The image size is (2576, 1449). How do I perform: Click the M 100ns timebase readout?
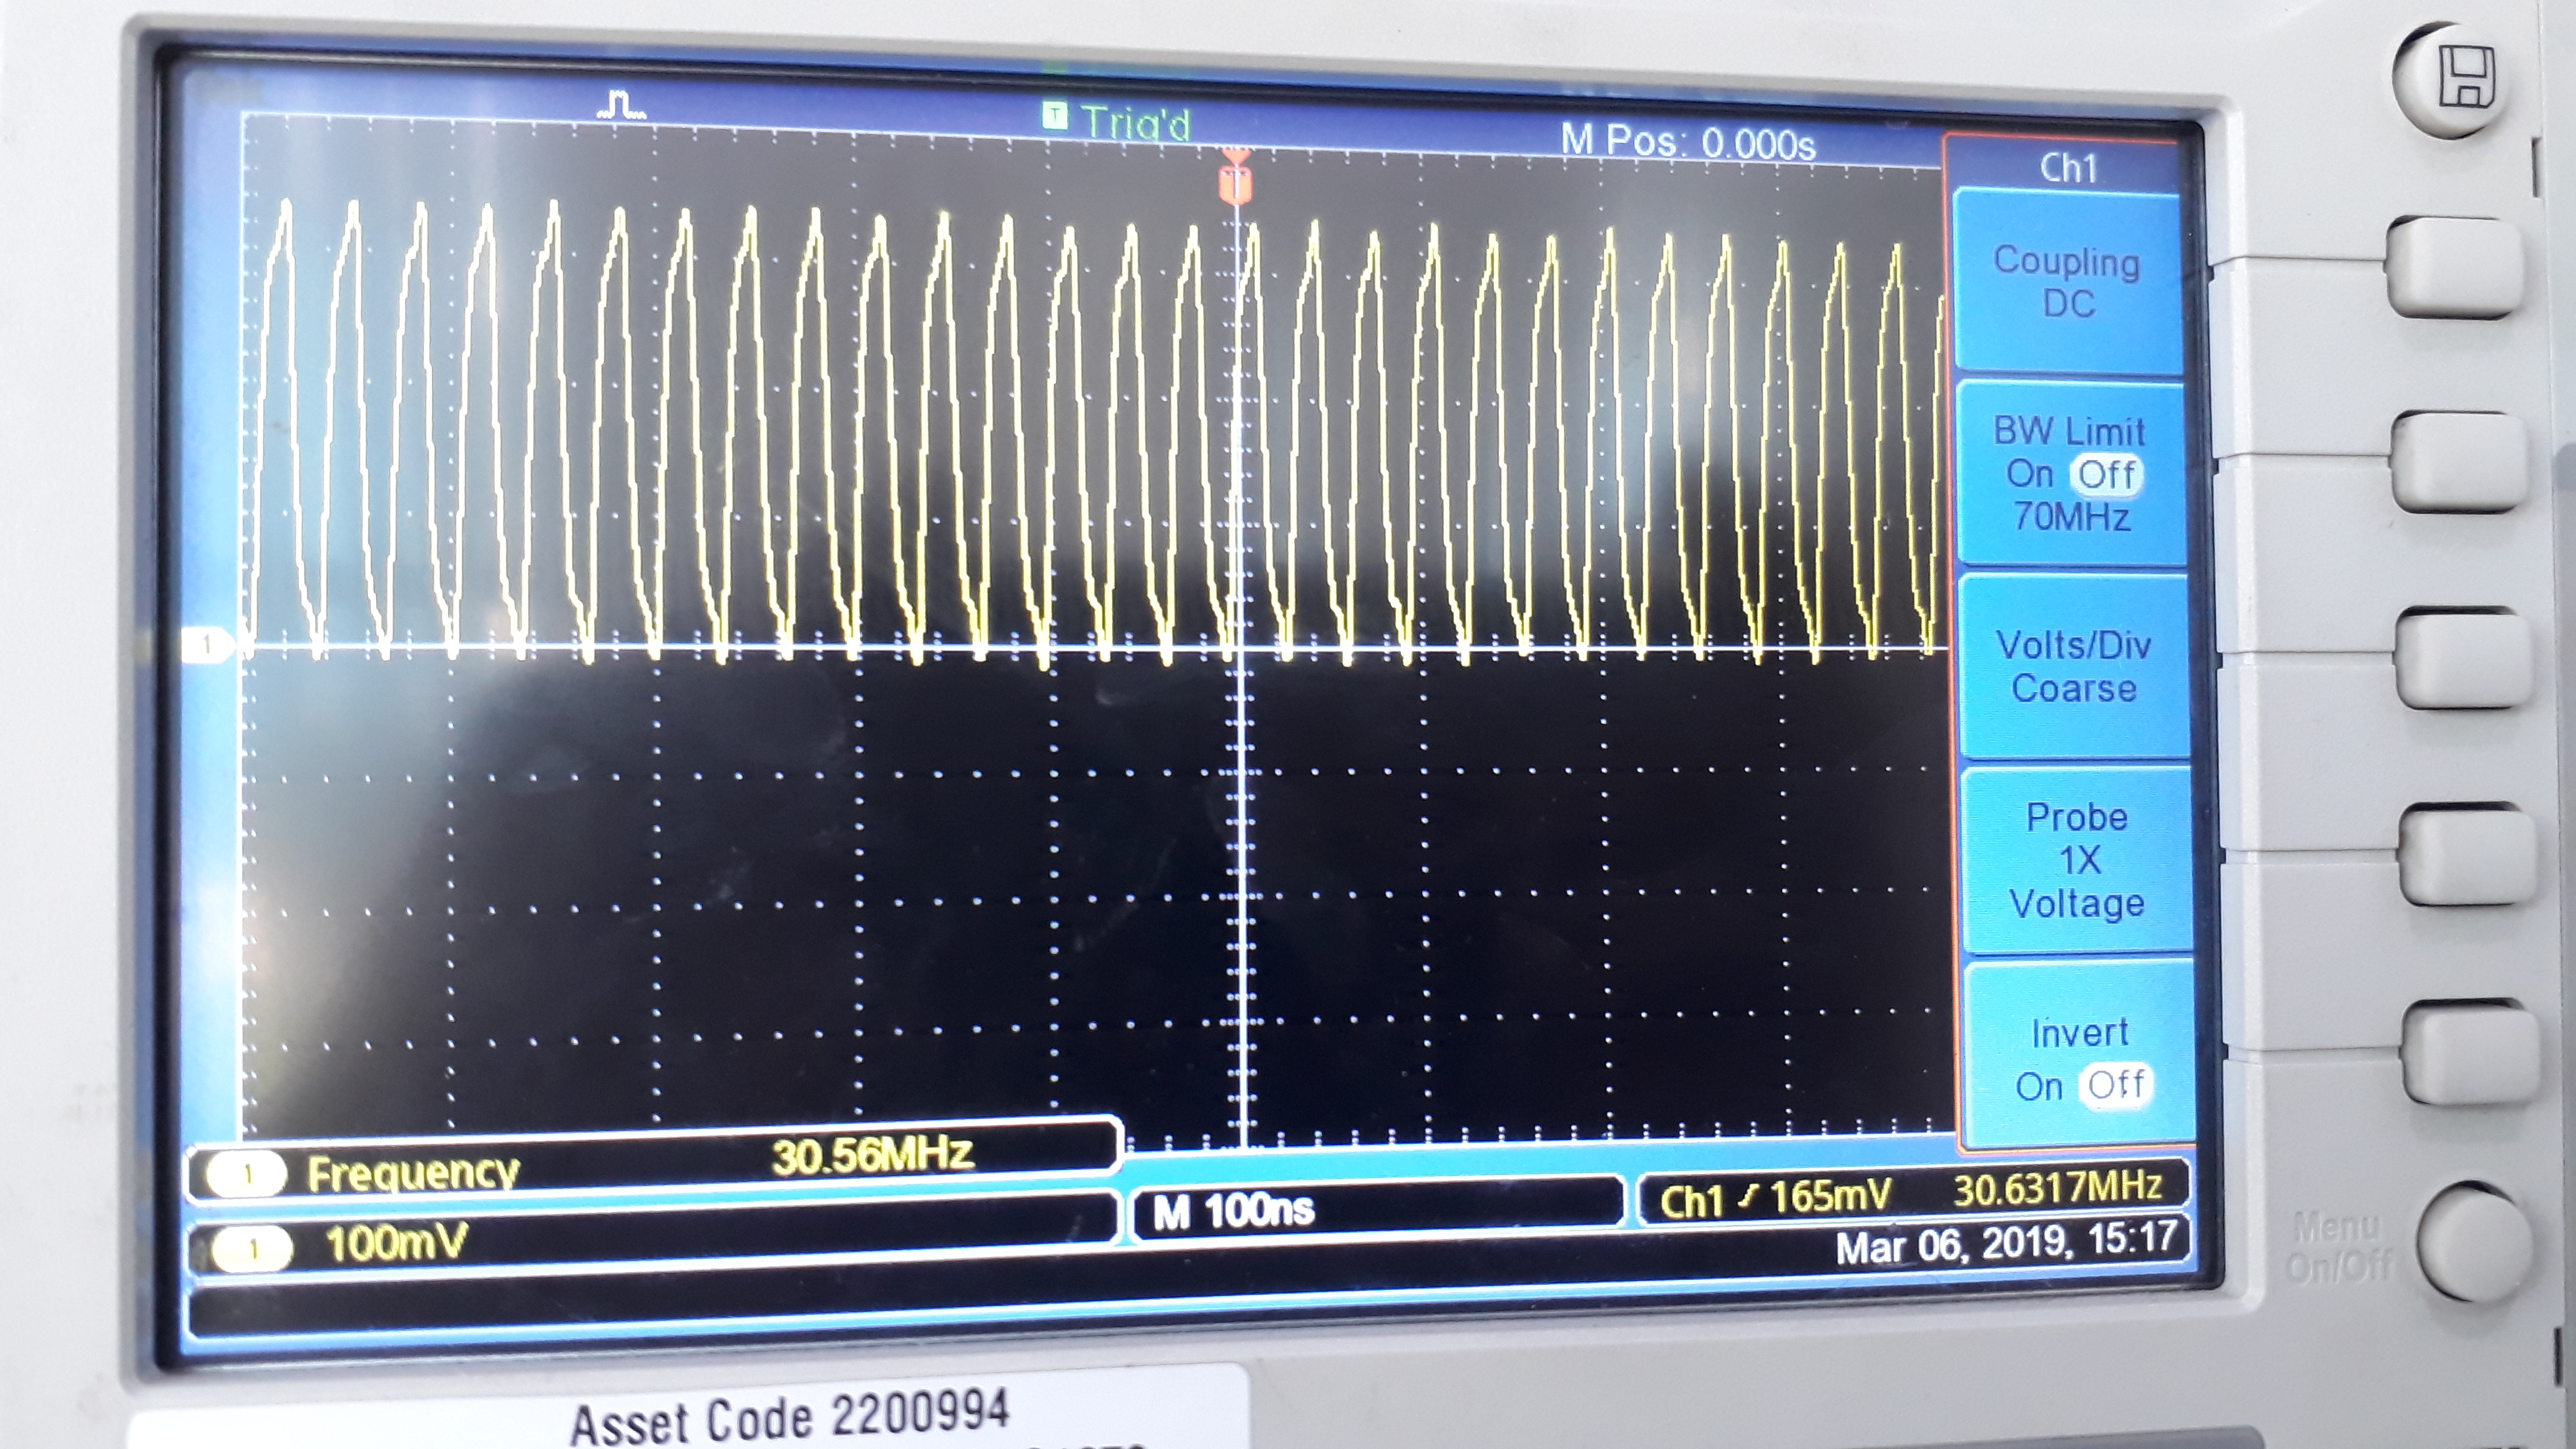click(1233, 1211)
